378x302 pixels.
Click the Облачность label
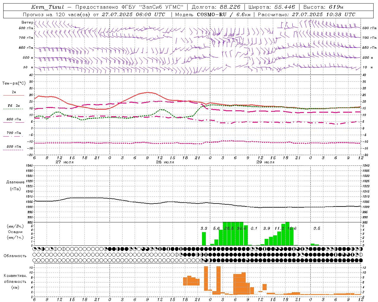(15, 256)
